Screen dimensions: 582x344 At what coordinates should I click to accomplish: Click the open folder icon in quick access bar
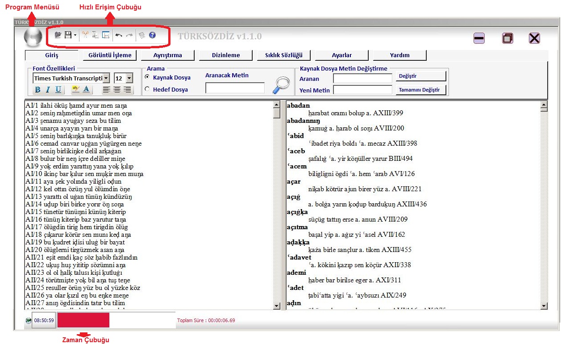coord(58,35)
